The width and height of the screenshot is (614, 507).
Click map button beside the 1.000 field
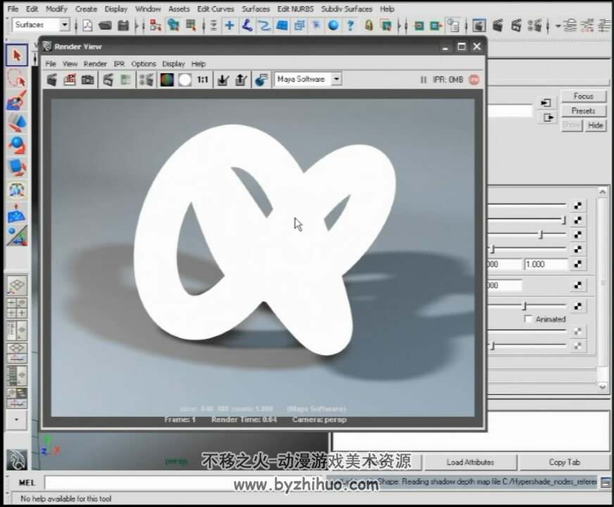tap(578, 264)
